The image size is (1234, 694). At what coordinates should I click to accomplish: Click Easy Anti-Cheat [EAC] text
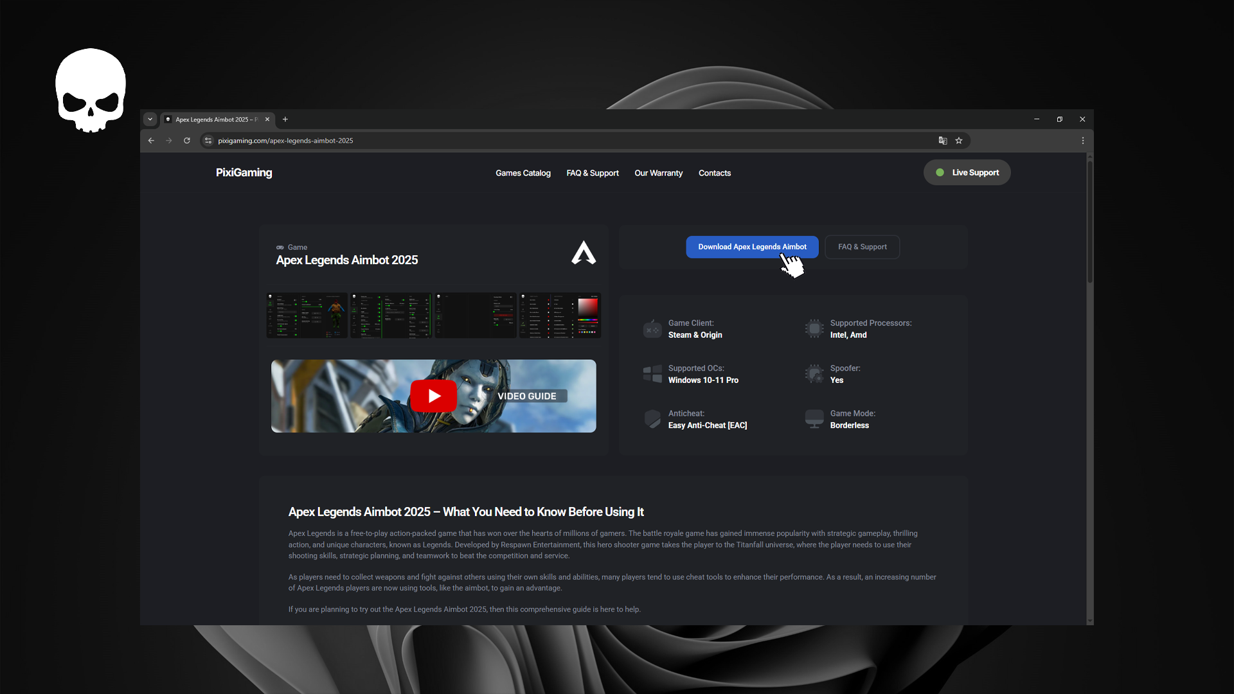click(x=708, y=425)
